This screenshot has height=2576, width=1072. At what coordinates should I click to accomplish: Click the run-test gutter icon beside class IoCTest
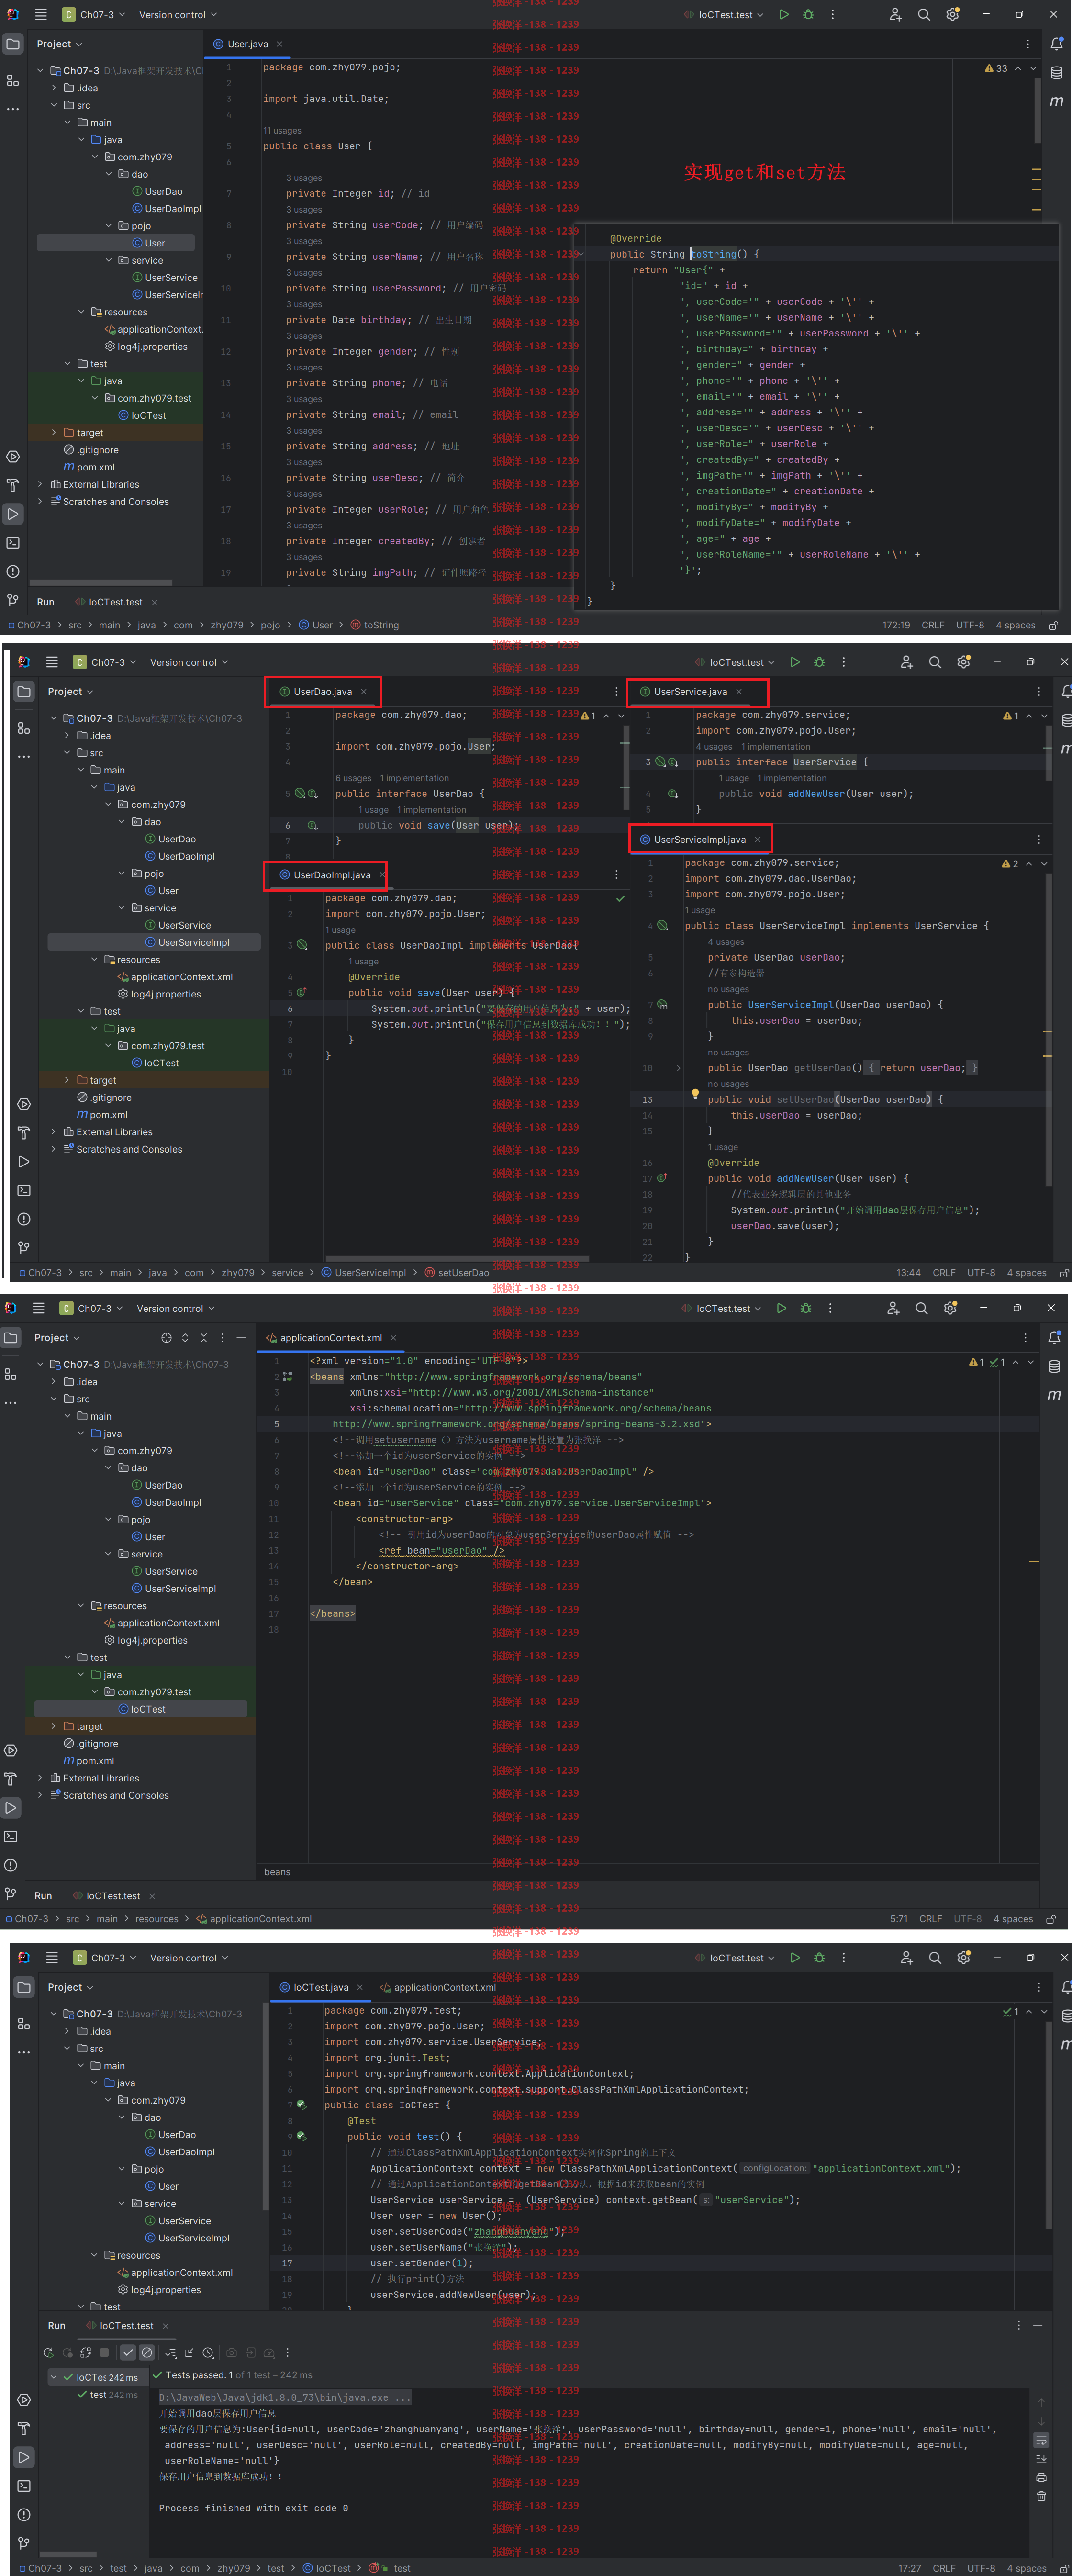coord(301,2105)
